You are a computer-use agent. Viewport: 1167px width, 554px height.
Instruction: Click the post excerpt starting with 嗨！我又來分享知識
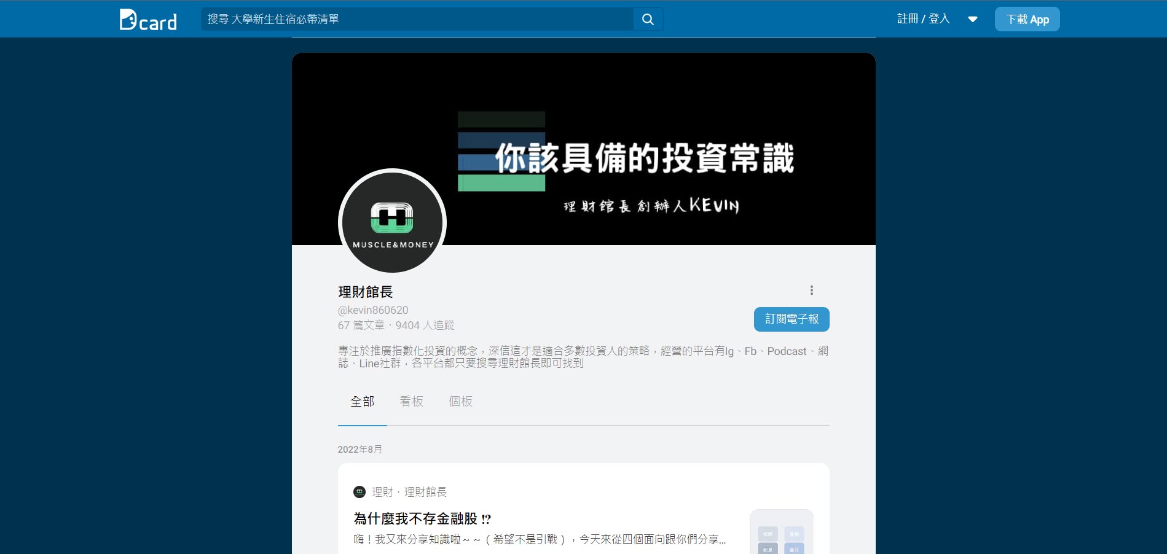[540, 539]
